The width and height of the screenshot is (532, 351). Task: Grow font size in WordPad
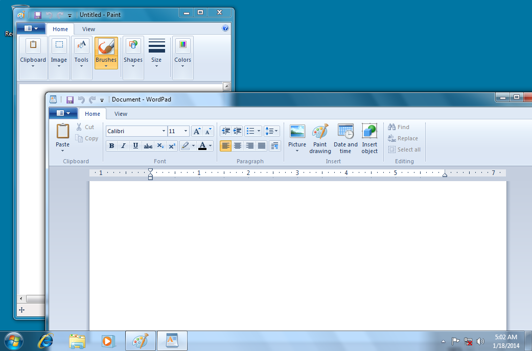coord(197,131)
